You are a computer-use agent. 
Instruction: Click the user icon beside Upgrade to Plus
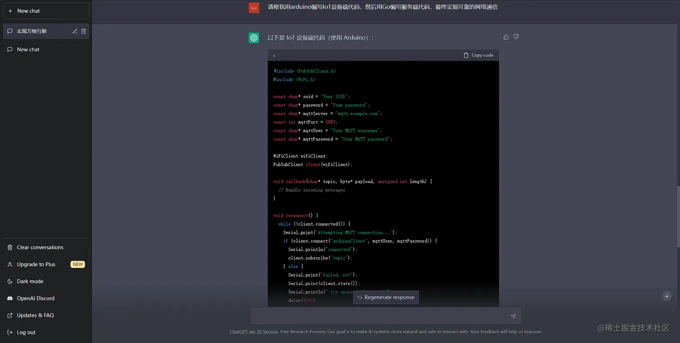10,264
